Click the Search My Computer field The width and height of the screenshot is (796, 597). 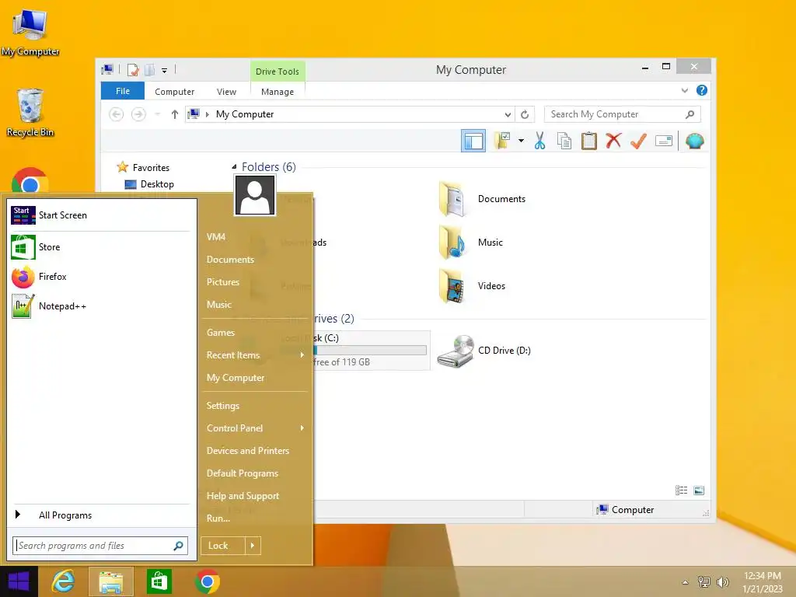pos(623,114)
